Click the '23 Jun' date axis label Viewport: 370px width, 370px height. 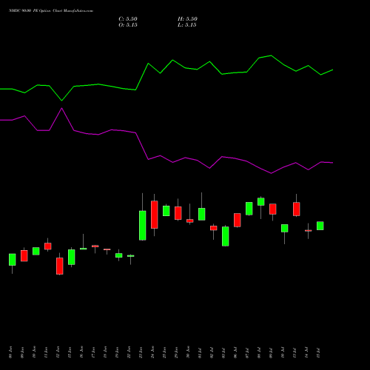(141, 352)
